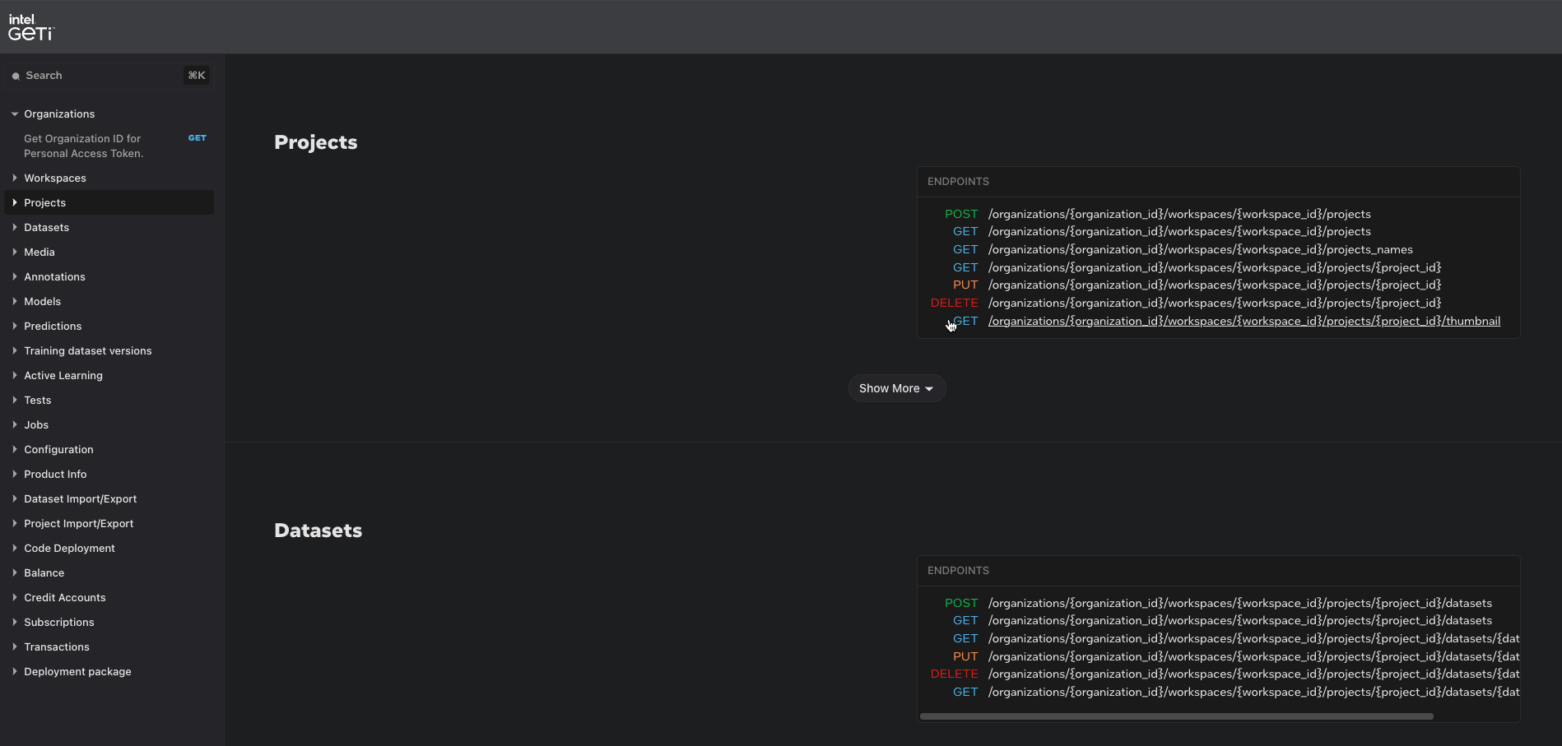
Task: Click the POST badge in Datasets endpoints
Action: click(960, 603)
